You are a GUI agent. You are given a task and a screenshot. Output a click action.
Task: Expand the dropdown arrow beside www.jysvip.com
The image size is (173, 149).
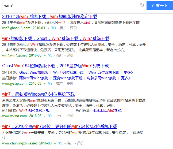pos(44,84)
